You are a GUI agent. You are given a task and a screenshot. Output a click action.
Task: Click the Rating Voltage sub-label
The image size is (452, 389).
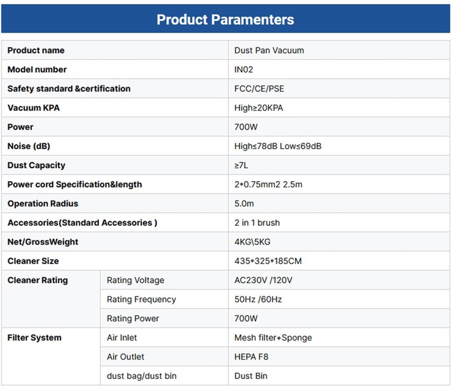coord(136,280)
